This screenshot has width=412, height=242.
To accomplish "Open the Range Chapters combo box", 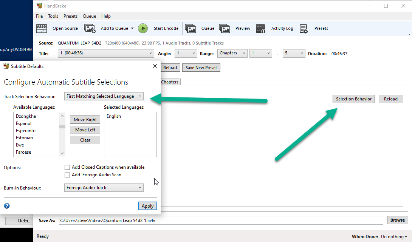I will coord(232,53).
